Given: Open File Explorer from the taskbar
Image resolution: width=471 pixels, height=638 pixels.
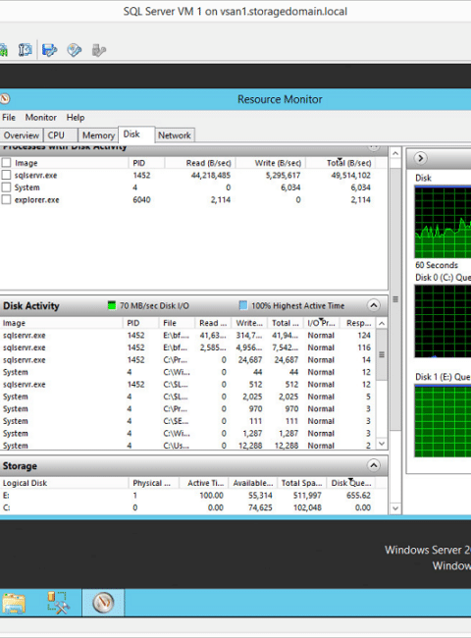Looking at the screenshot, I should 14,603.
